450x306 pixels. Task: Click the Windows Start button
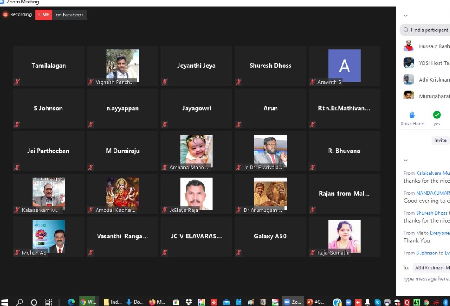point(5,302)
